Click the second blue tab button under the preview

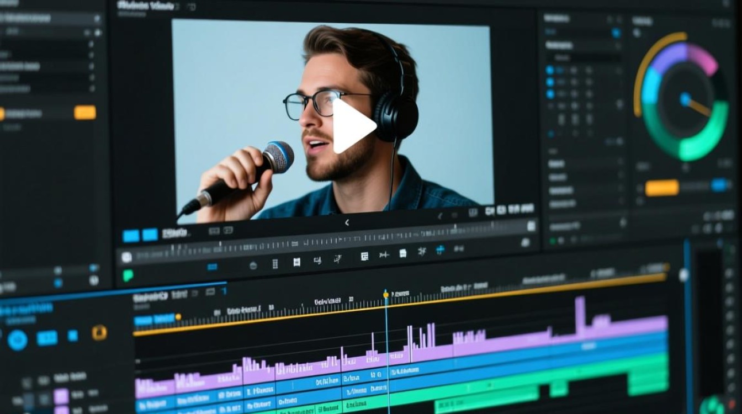[x=150, y=235]
